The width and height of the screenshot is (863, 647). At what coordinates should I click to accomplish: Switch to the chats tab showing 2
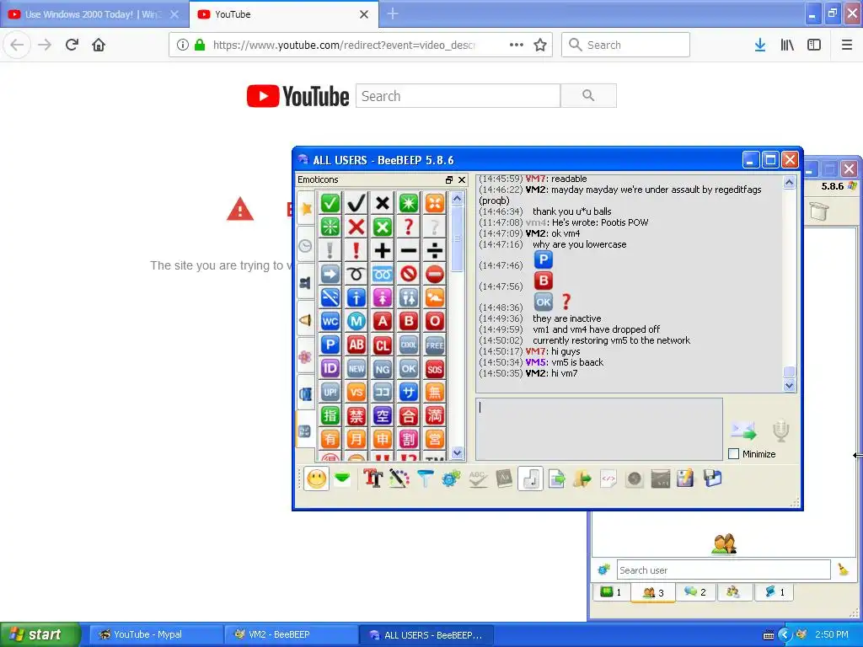tap(695, 592)
